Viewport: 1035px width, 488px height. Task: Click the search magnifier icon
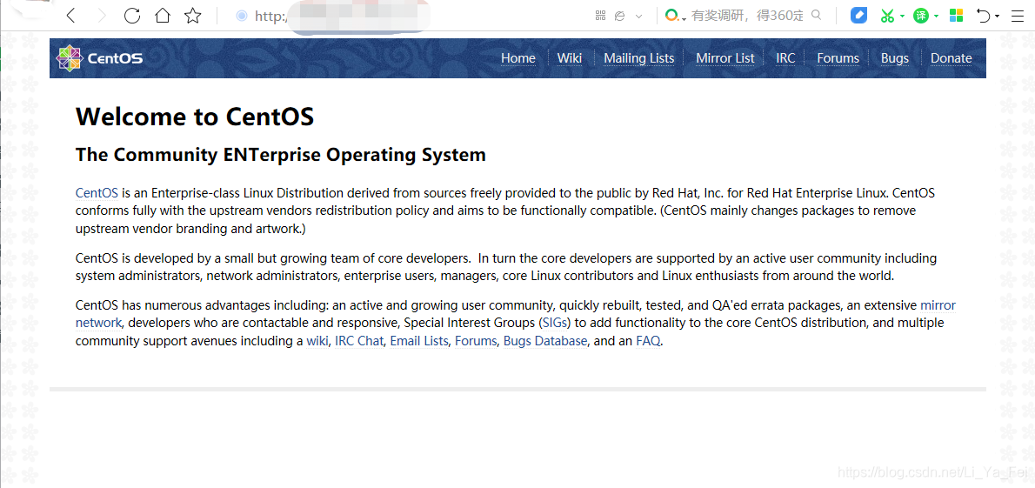click(816, 15)
